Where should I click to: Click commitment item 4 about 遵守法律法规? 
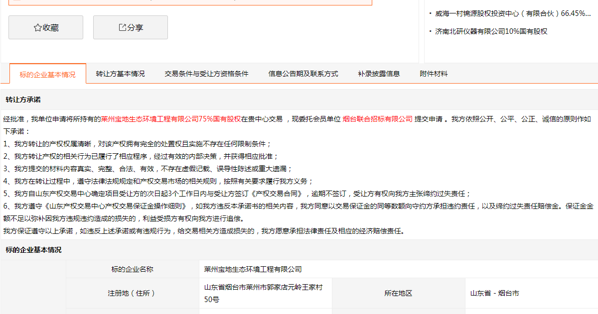(158, 181)
